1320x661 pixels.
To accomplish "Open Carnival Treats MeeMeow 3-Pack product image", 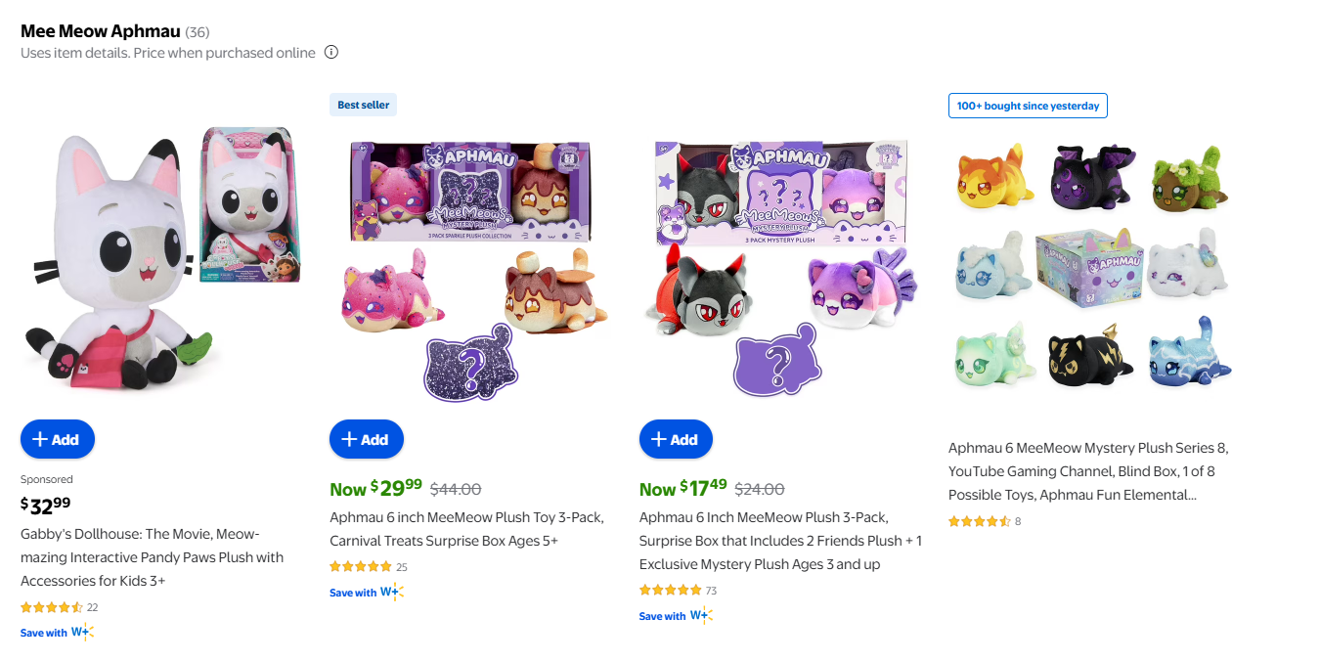I will [x=470, y=264].
